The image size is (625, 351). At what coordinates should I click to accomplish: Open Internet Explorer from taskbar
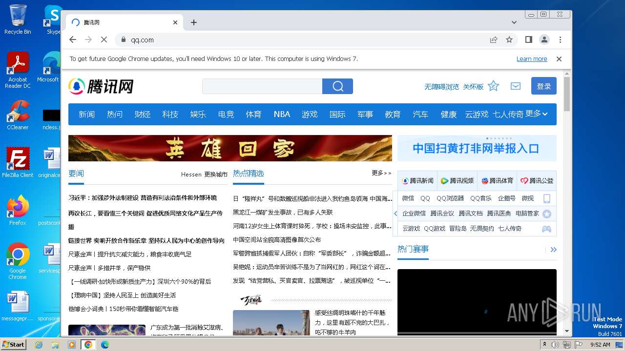(39, 345)
